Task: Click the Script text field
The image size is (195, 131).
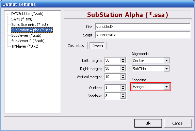Action: pos(143,35)
